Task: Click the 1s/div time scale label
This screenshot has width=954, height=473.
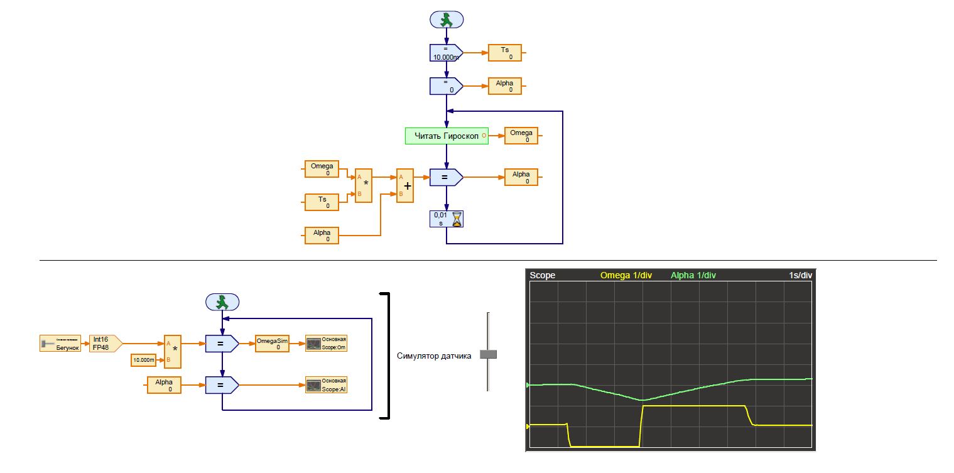Action: pos(800,275)
